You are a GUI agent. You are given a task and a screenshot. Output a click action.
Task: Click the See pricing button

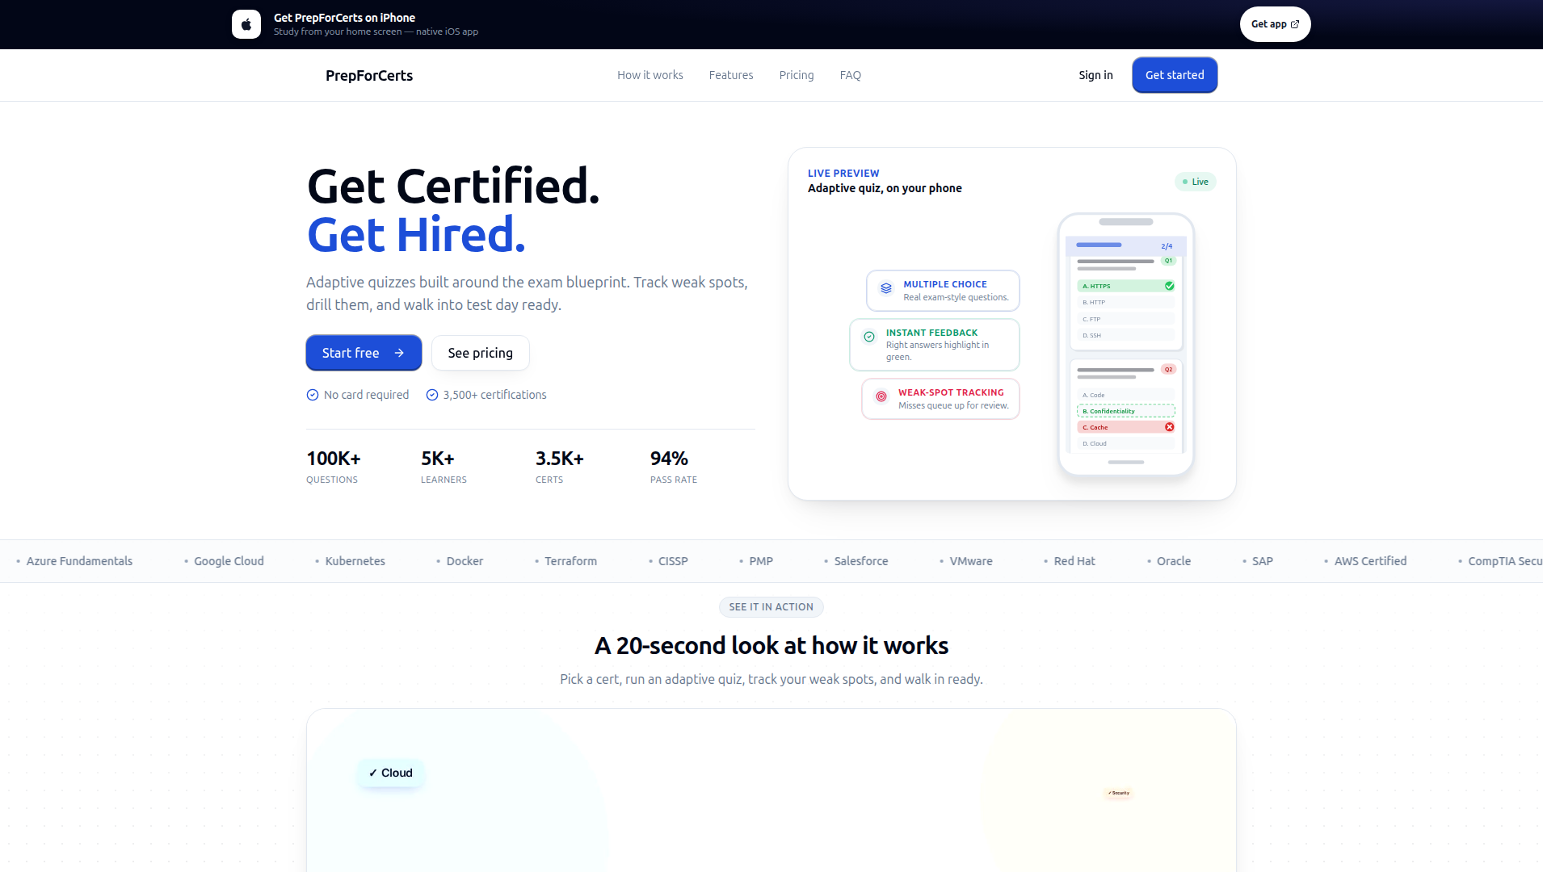point(481,353)
